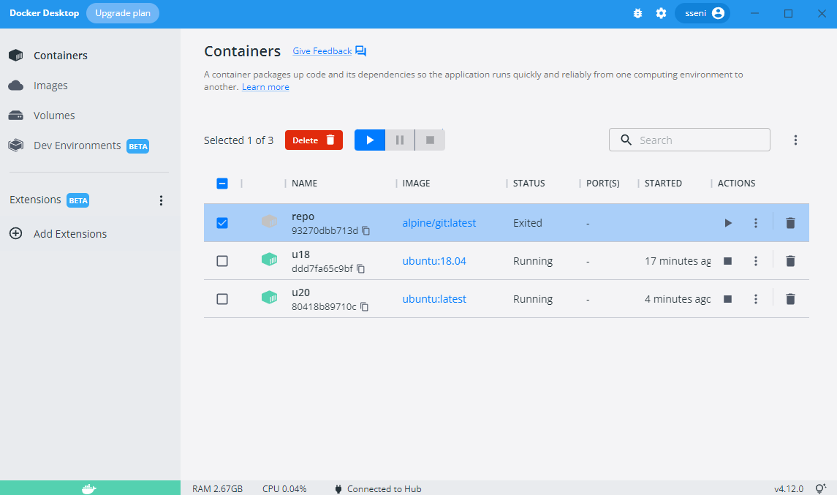Start the repo container
The width and height of the screenshot is (837, 495).
click(728, 223)
